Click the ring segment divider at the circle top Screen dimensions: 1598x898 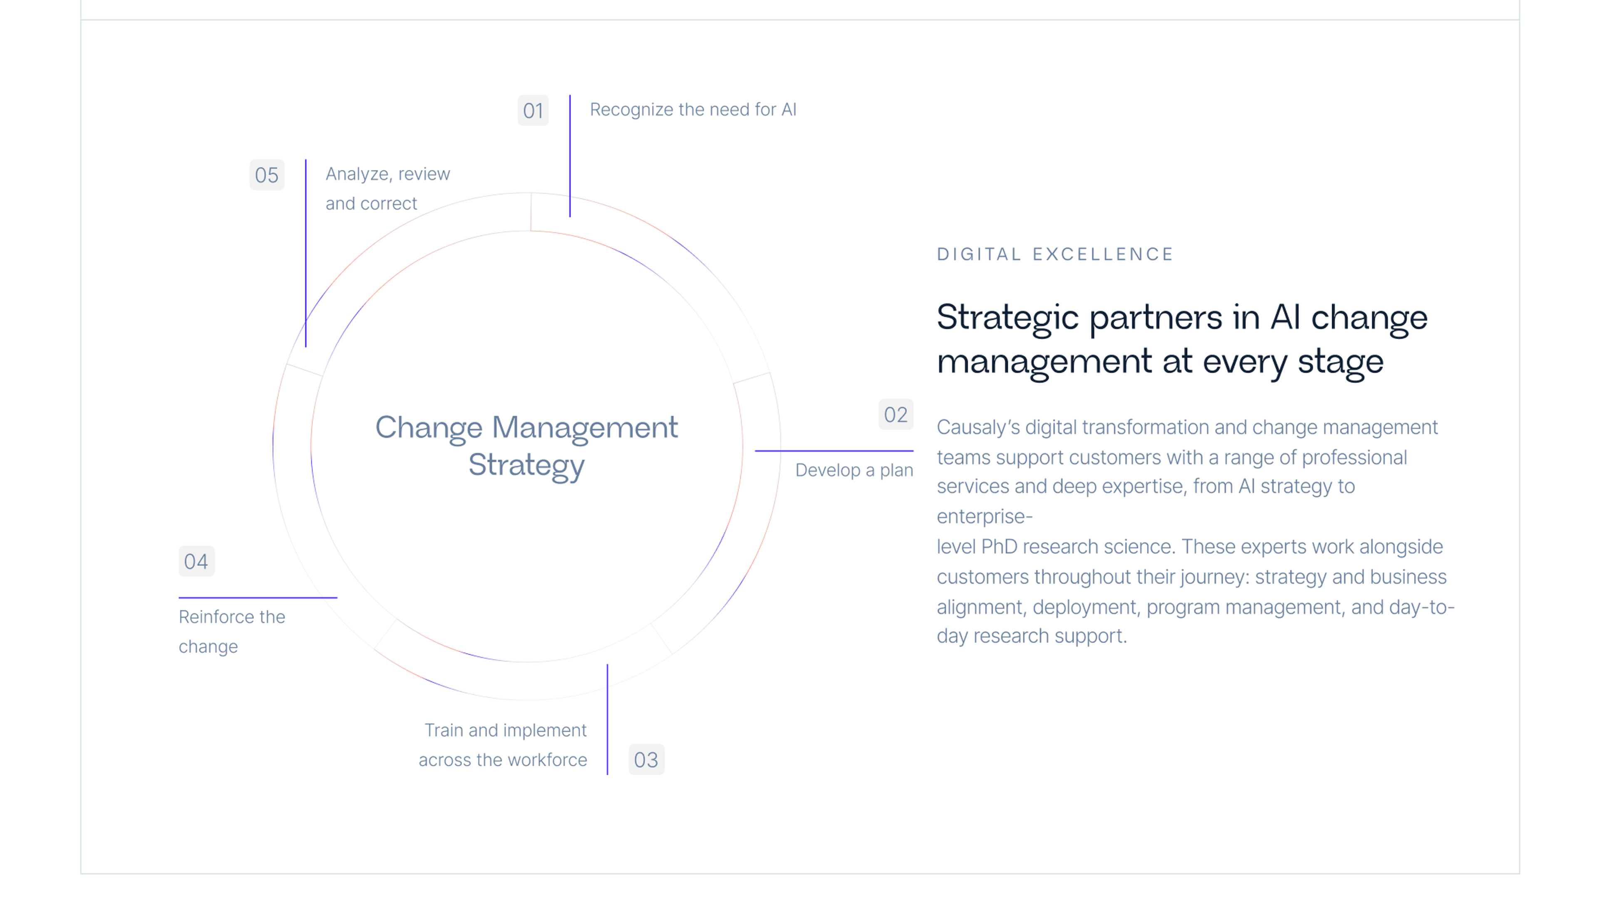coord(531,211)
